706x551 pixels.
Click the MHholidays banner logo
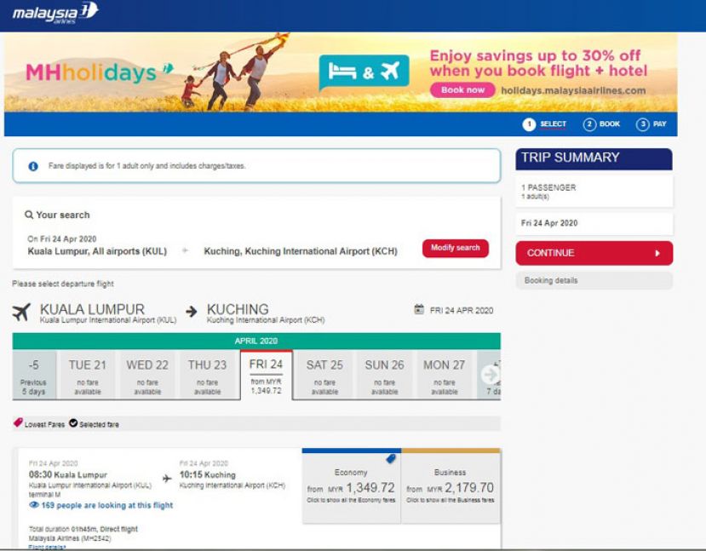(x=99, y=72)
